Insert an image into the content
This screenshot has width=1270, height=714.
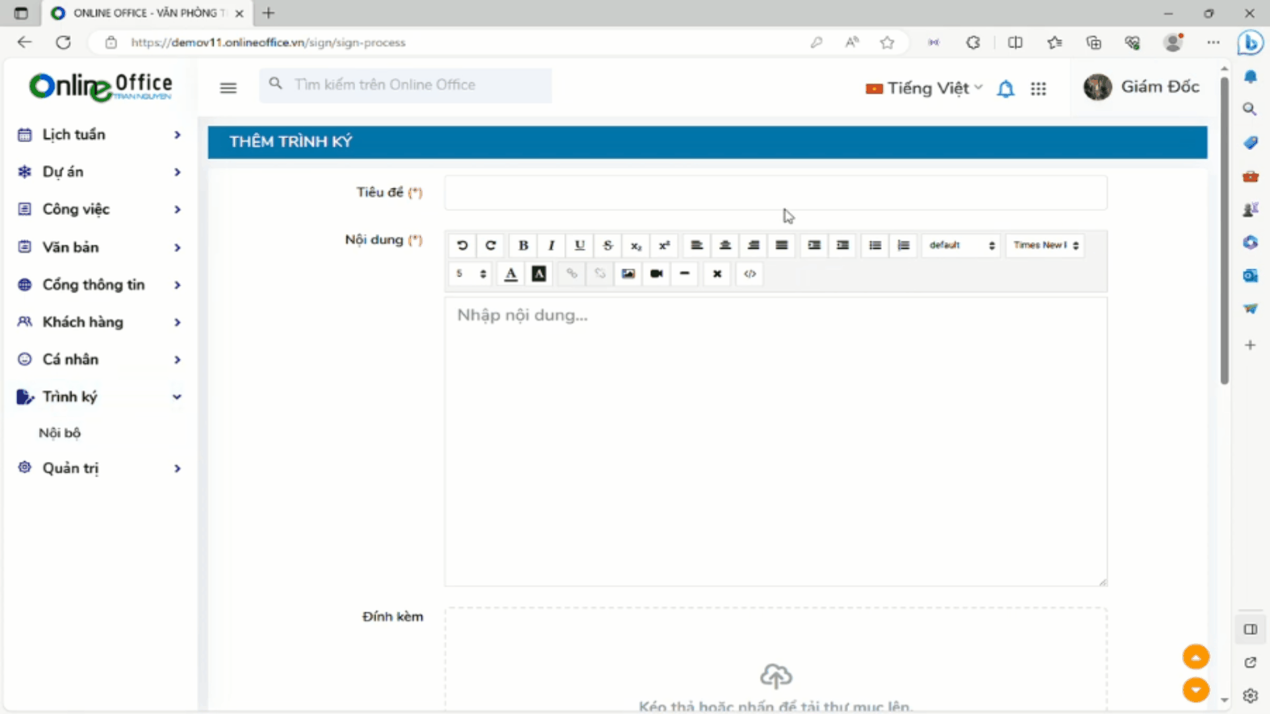pos(628,274)
